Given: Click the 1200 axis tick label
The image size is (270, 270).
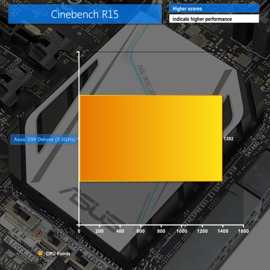Looking at the screenshot, I should click(x=202, y=231).
